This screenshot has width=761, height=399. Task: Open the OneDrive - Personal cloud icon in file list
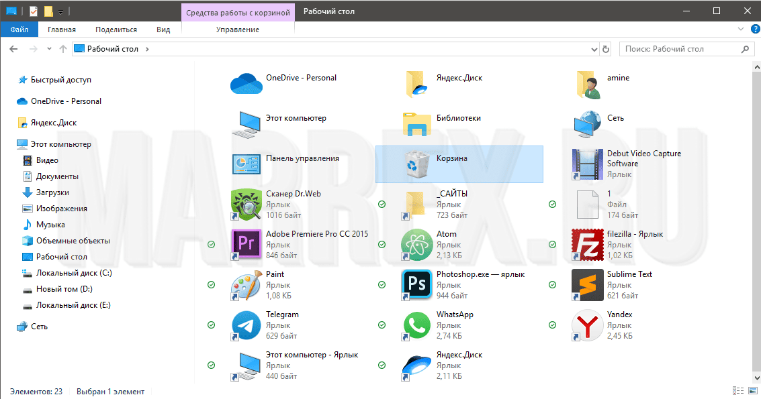tap(246, 84)
